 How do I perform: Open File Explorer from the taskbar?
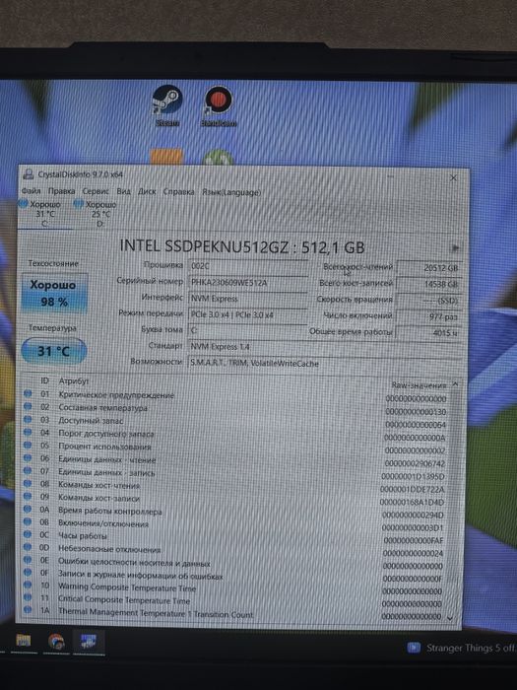pyautogui.click(x=24, y=640)
